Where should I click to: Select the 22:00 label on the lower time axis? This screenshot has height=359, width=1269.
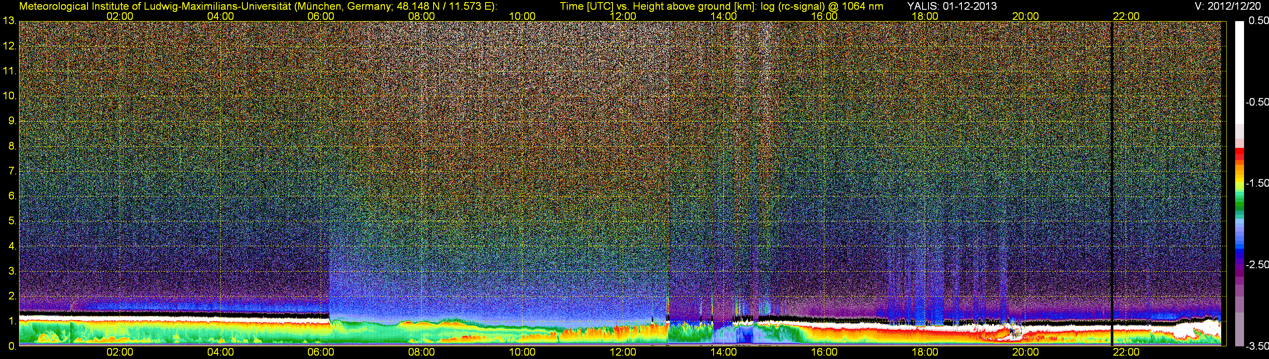(x=1126, y=352)
